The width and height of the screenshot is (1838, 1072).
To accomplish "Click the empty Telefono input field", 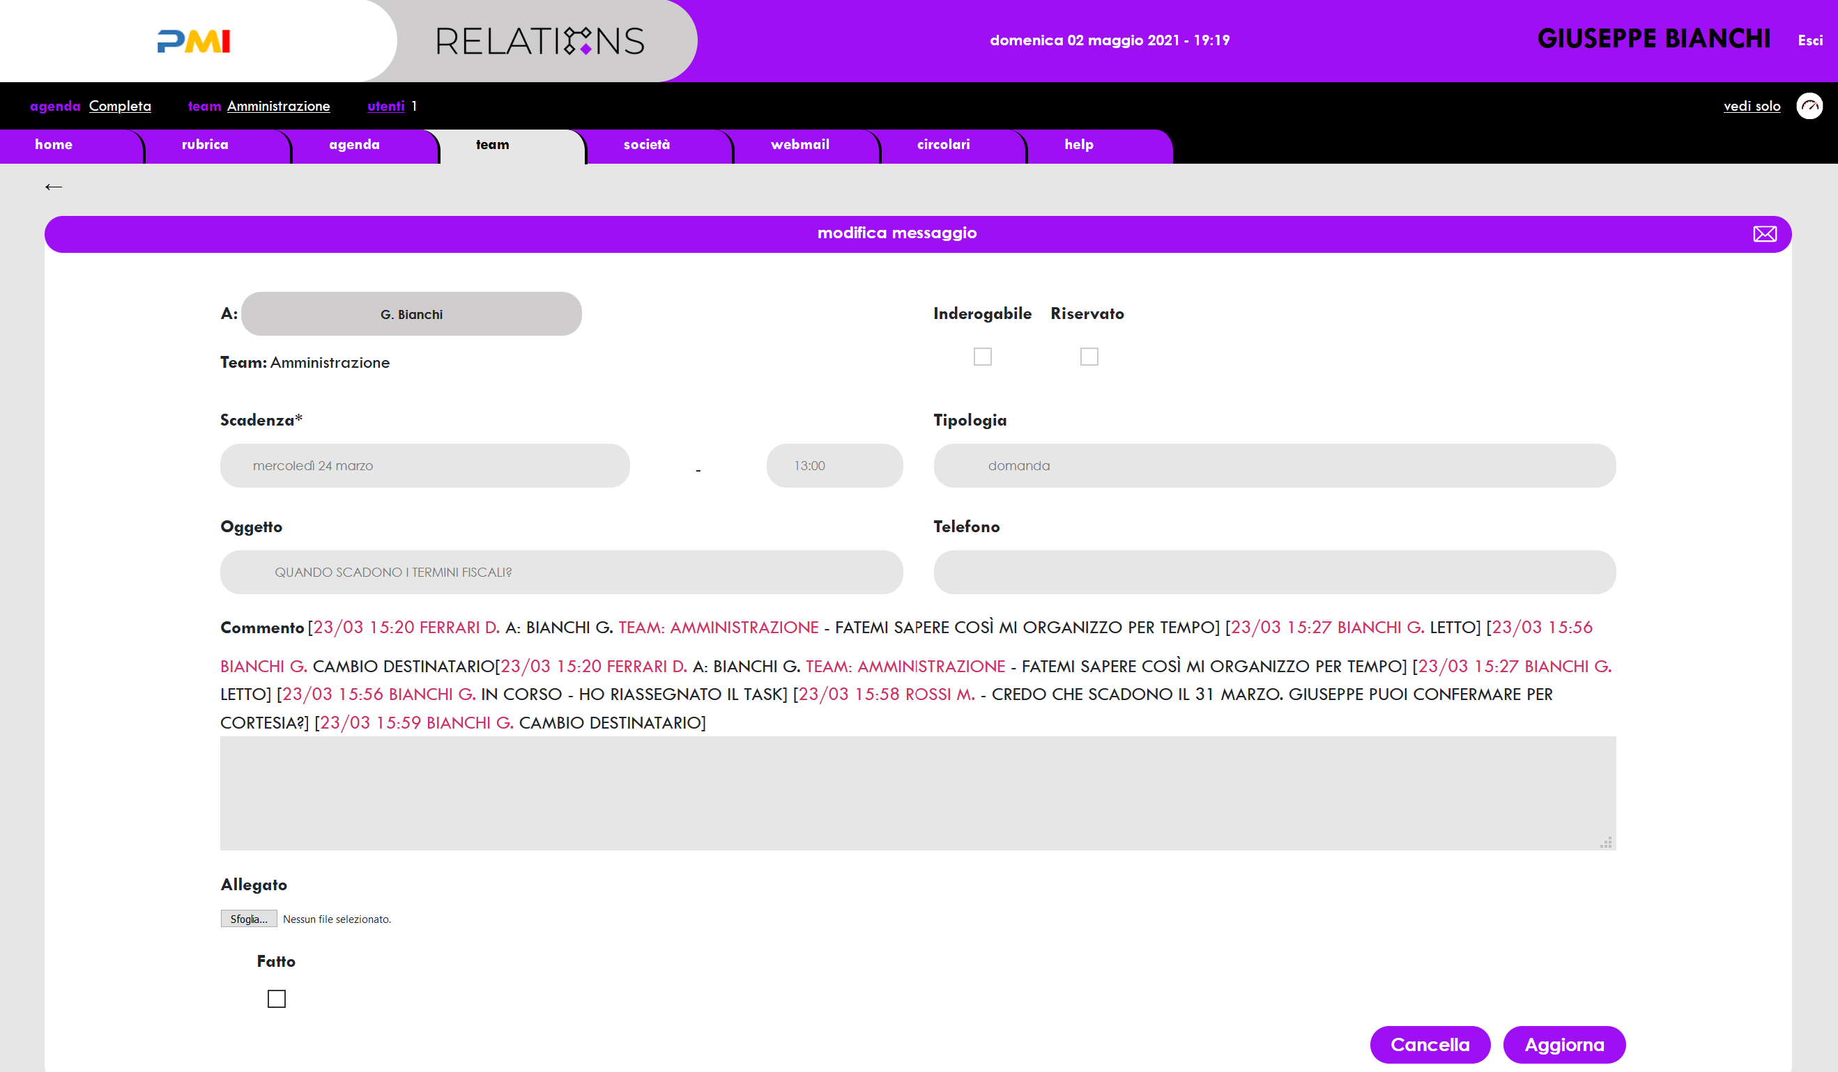I will pos(1274,572).
